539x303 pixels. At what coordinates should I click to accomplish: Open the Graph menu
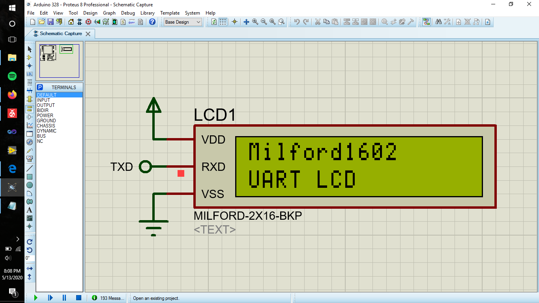(109, 13)
